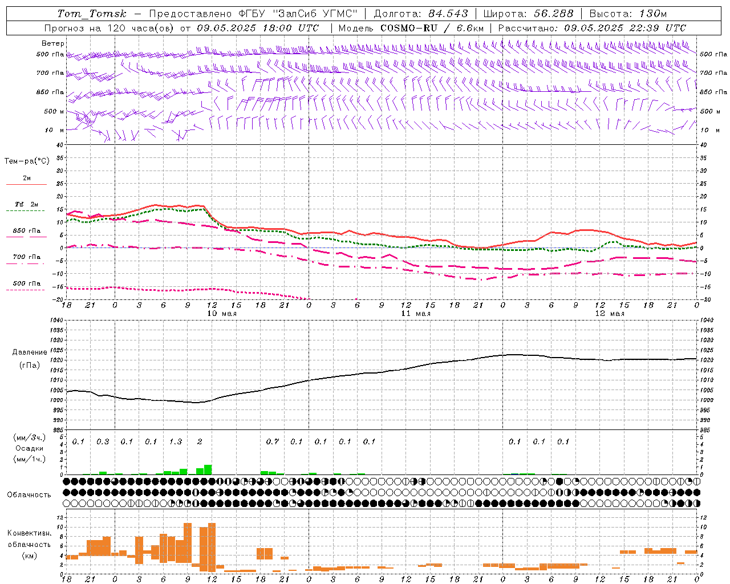This screenshot has width=730, height=584.
Task: Click the precipitation value "2"
Action: click(200, 441)
